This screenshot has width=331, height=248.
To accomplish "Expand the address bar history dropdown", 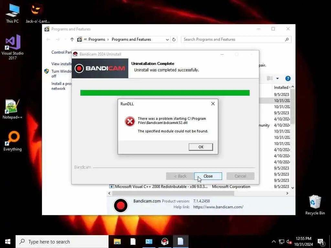I will [x=167, y=39].
